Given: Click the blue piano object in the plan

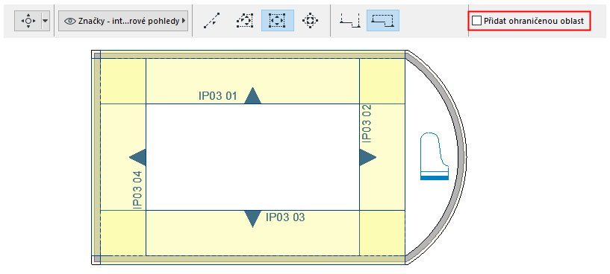Looking at the screenshot, I should pyautogui.click(x=435, y=156).
